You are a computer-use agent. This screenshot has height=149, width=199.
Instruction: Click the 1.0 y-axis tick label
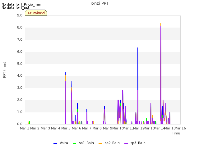point(20,112)
